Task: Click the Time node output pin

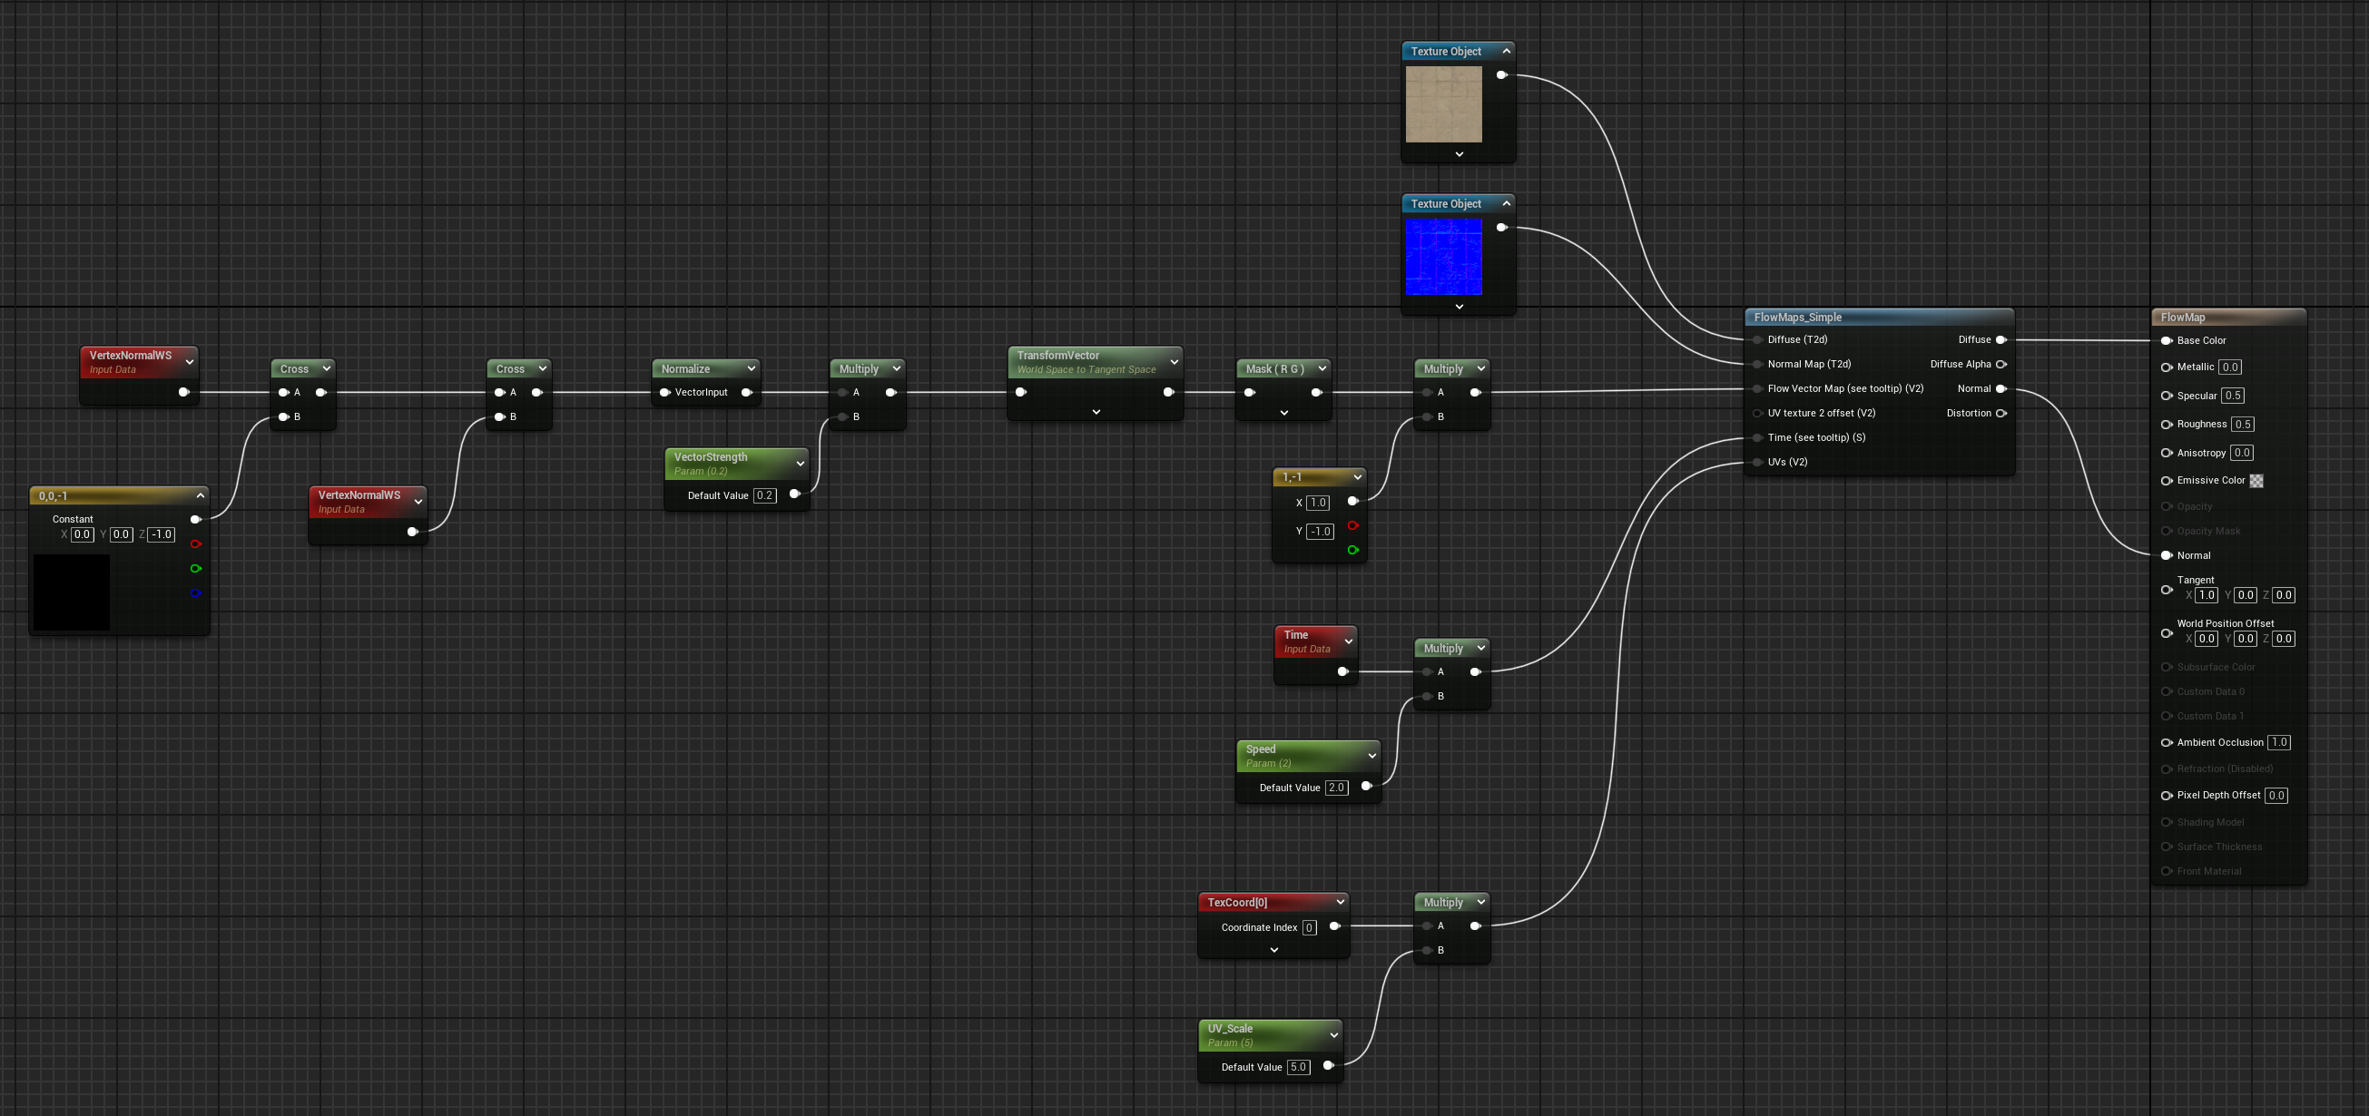Action: (x=1342, y=672)
